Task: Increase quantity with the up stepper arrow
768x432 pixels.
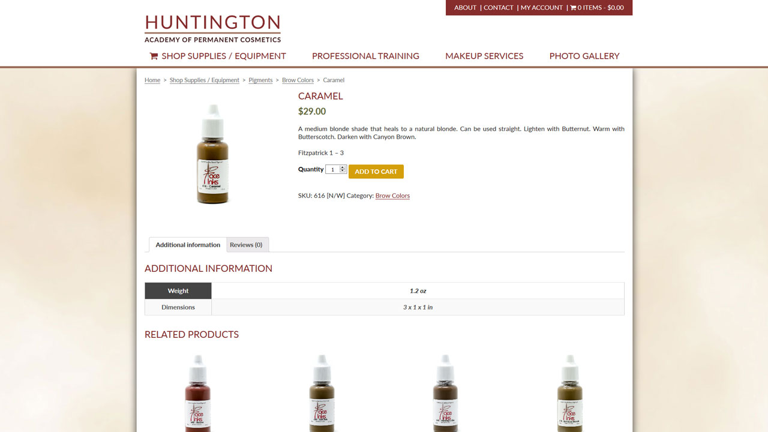Action: point(343,167)
